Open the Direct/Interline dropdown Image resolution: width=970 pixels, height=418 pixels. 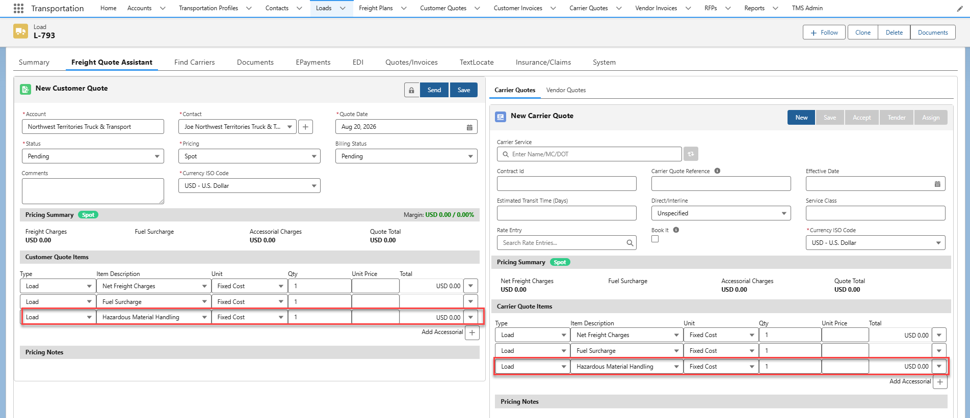point(721,213)
